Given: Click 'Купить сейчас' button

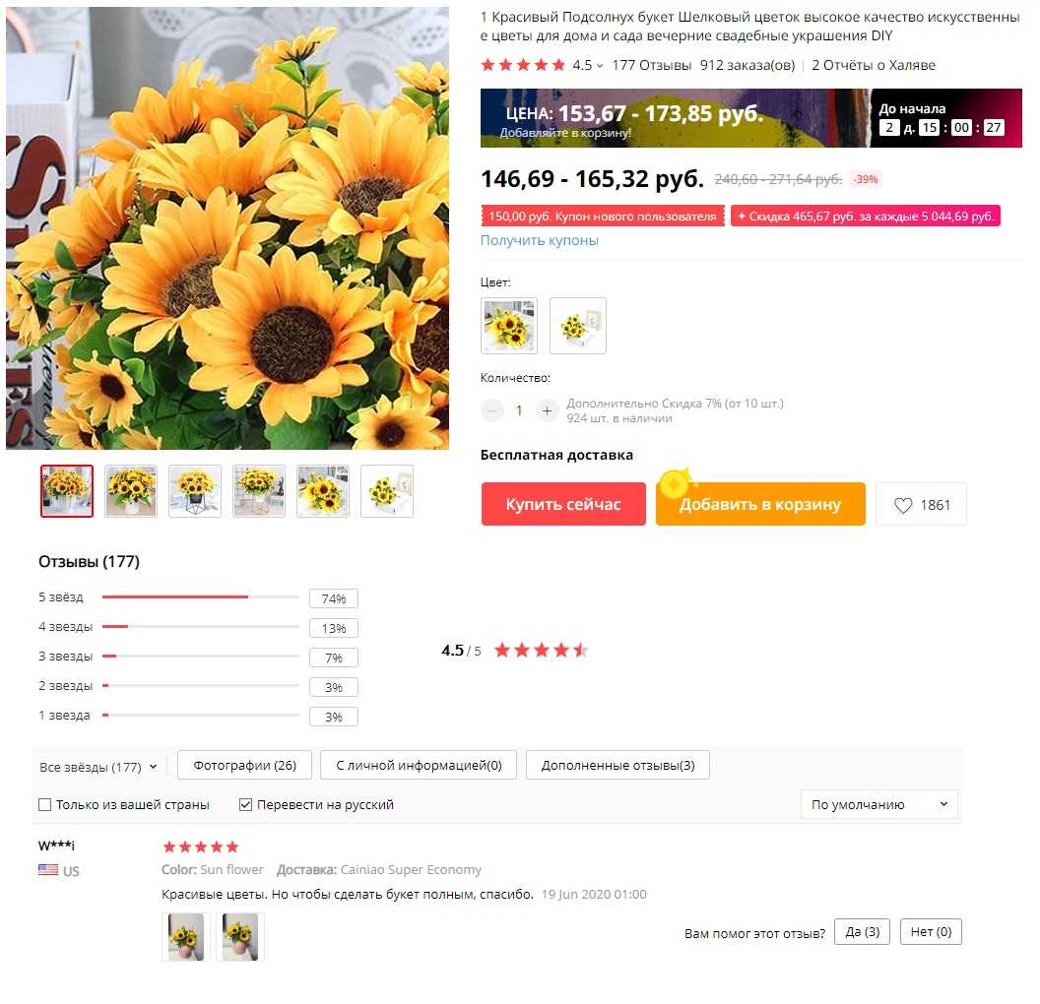Looking at the screenshot, I should click(563, 504).
